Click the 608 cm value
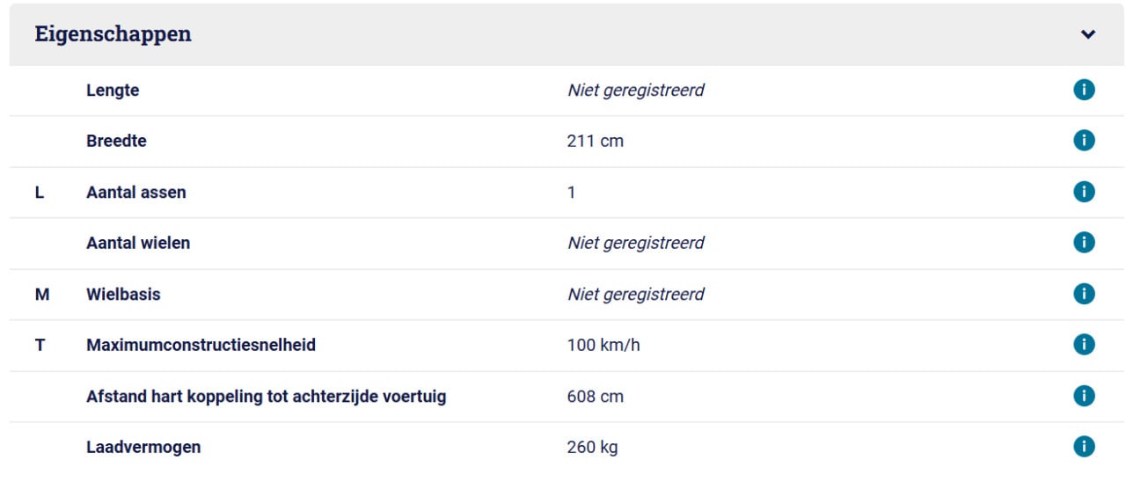The height and width of the screenshot is (482, 1126). tap(596, 396)
